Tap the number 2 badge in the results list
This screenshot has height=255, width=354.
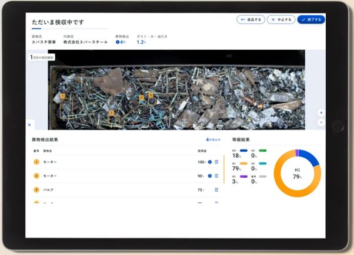coord(36,176)
